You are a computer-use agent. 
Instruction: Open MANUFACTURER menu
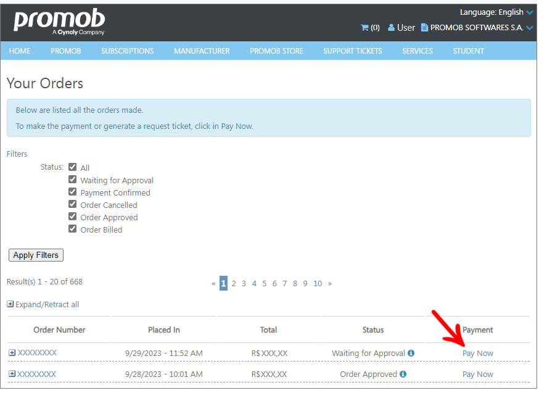point(202,51)
